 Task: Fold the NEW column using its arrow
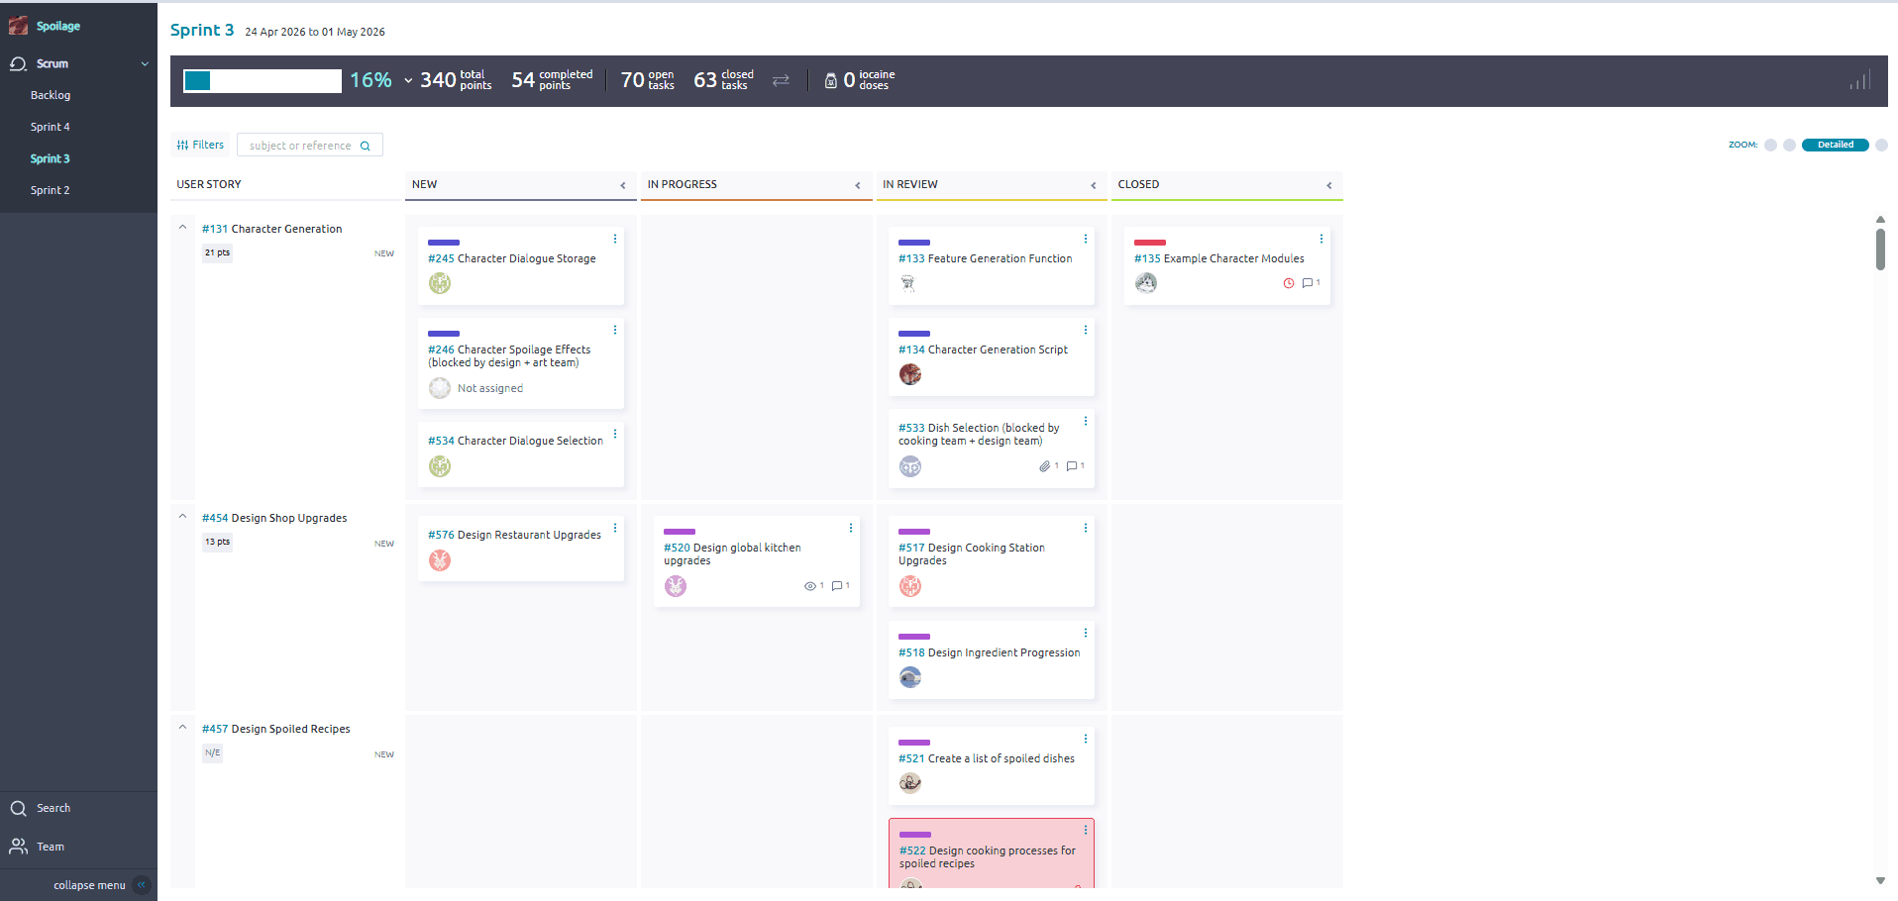(623, 185)
